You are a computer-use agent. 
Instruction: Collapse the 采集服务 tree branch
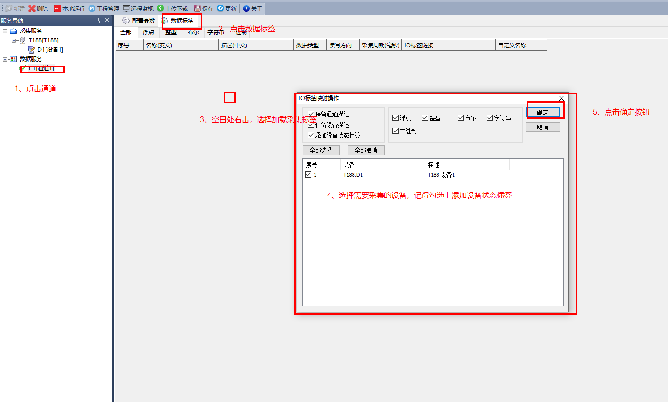tap(5, 31)
